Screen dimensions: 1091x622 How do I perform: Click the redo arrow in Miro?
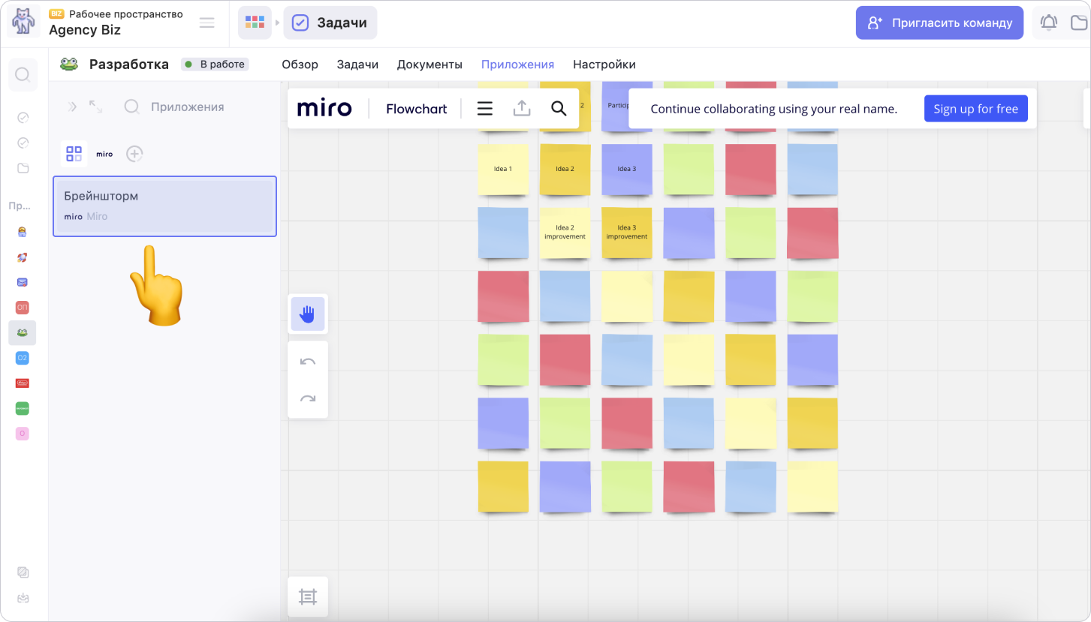307,398
